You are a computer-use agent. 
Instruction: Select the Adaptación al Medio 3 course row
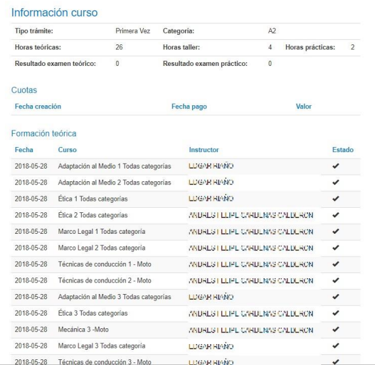pyautogui.click(x=186, y=297)
